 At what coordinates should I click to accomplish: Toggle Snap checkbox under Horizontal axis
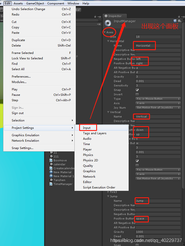click(137, 90)
